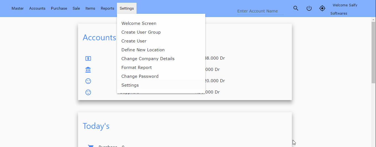Click the power logout icon
This screenshot has height=147, width=376.
(309, 8)
